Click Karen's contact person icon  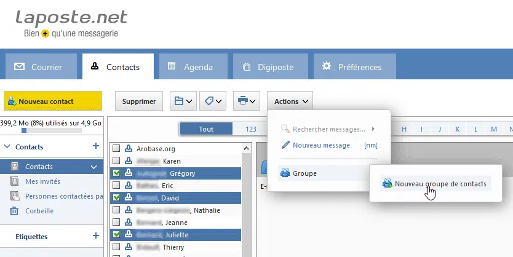pyautogui.click(x=128, y=161)
